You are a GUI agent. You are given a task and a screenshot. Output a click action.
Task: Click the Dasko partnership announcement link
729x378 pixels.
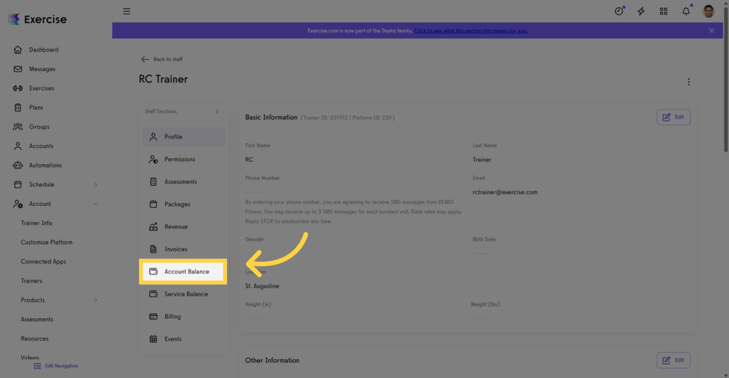470,30
